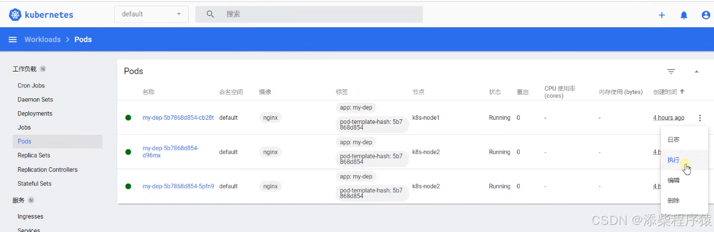Open Jobs in sidebar
Viewport: 714px width, 232px height.
point(24,128)
